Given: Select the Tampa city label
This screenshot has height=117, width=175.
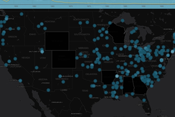Looking at the screenshot, I should [x=140, y=105].
